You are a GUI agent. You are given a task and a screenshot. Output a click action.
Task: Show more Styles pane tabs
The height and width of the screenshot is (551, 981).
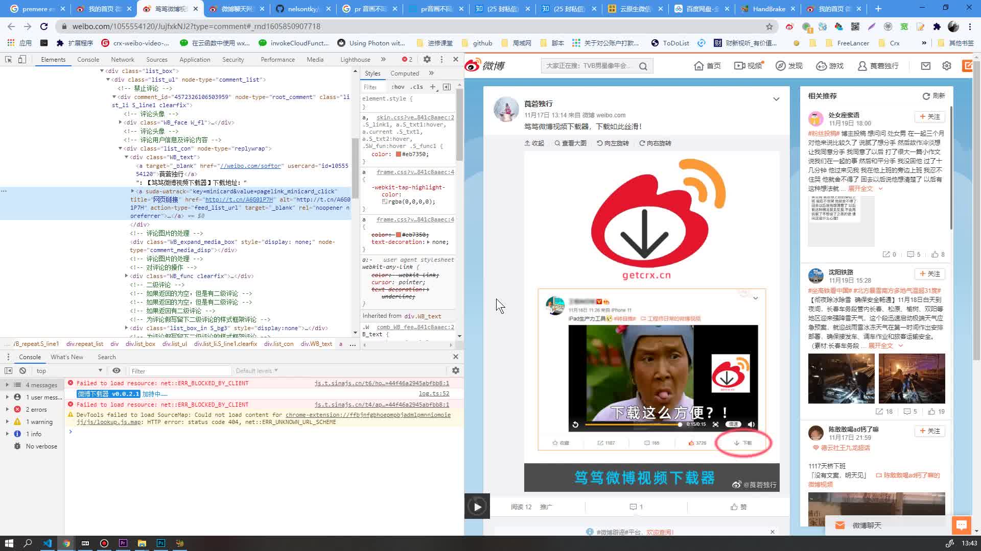click(x=431, y=73)
